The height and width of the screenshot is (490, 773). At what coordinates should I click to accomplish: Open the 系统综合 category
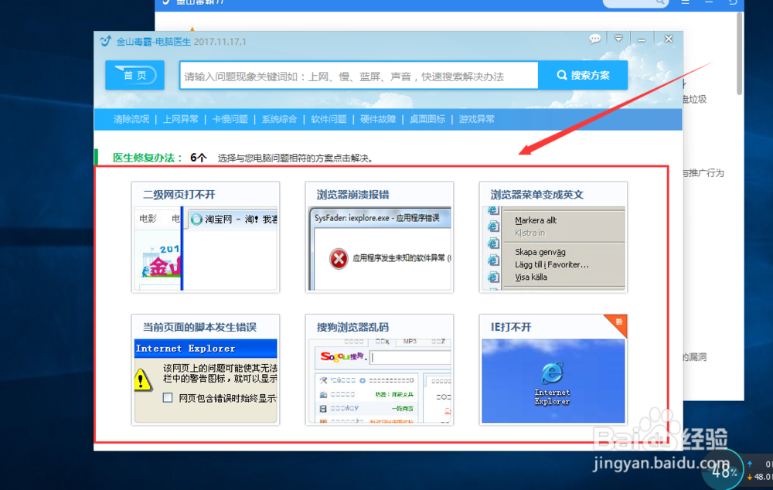click(x=279, y=119)
